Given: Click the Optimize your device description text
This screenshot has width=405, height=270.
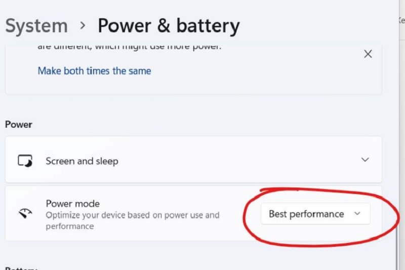Looking at the screenshot, I should click(133, 221).
